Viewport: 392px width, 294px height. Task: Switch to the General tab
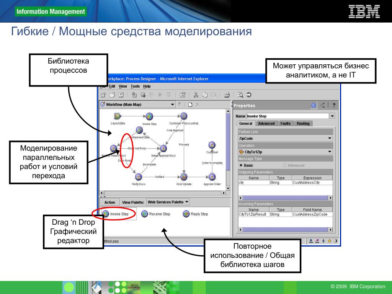coord(245,124)
